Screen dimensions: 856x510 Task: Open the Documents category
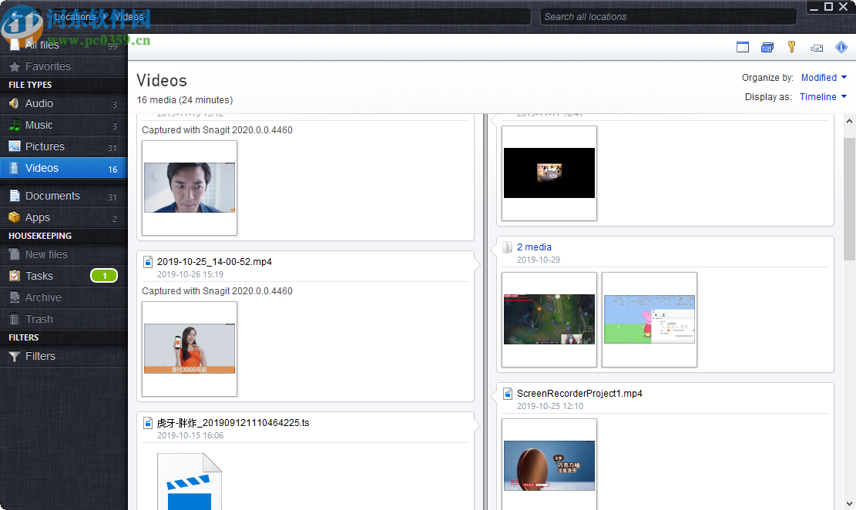[x=52, y=196]
